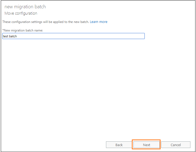Focus the batch name input box
The height and width of the screenshot is (152, 196).
pyautogui.click(x=73, y=36)
